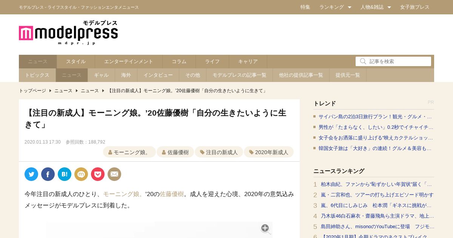The image size is (453, 238).
Task: Open the ギャル sub-tab
Action: 101,75
